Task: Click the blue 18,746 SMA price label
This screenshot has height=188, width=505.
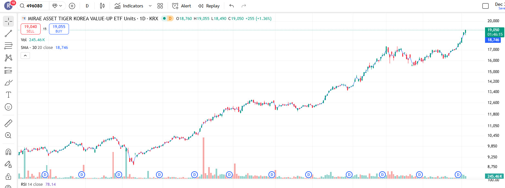Action: 493,40
